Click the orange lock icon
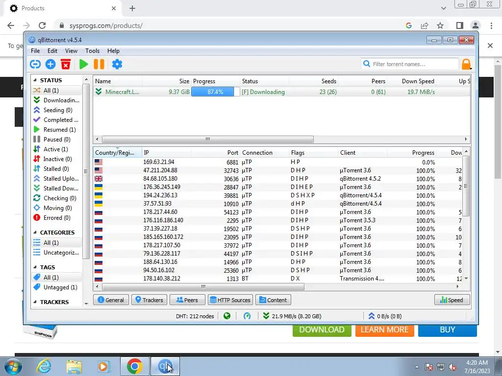 pyautogui.click(x=466, y=64)
